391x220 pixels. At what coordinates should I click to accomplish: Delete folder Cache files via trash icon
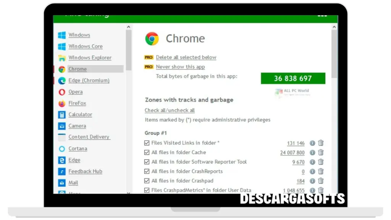point(321,152)
